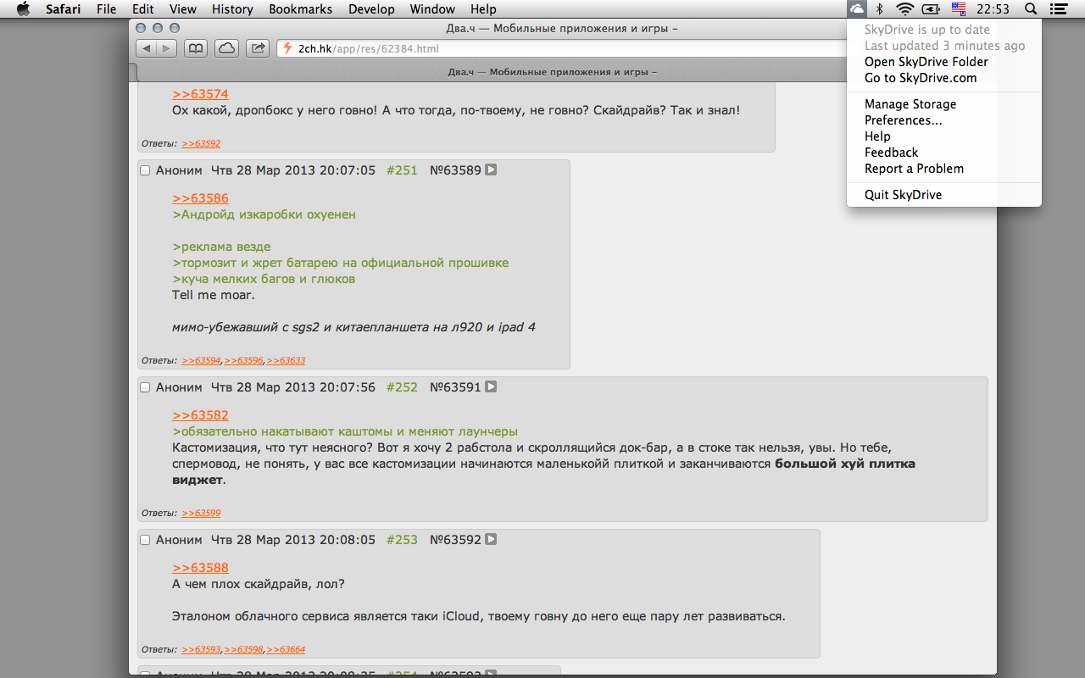The width and height of the screenshot is (1085, 678).
Task: Open the Edit menu
Action: [x=143, y=9]
